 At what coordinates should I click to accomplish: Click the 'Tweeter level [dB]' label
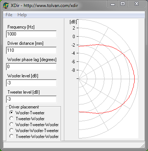click(23, 92)
